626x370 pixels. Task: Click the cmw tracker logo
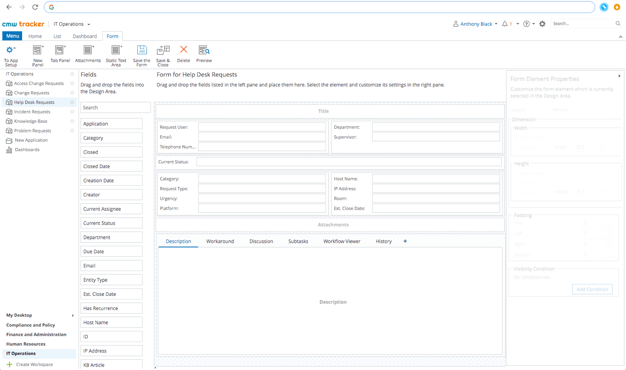click(x=23, y=24)
